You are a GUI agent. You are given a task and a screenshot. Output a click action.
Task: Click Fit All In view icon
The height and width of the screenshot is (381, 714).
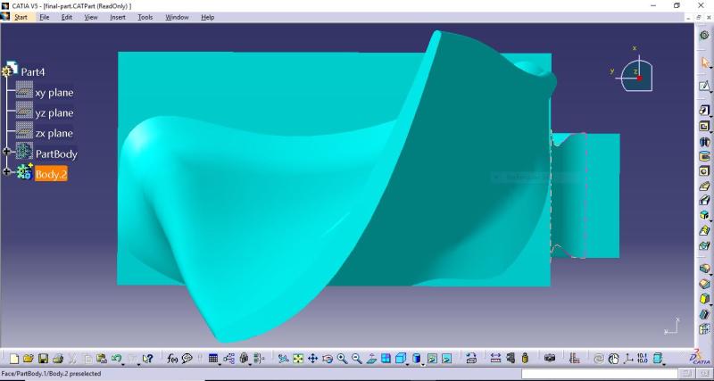pyautogui.click(x=298, y=359)
